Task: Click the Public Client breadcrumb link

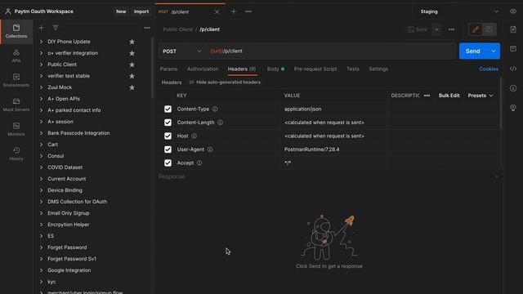Action: coord(177,29)
